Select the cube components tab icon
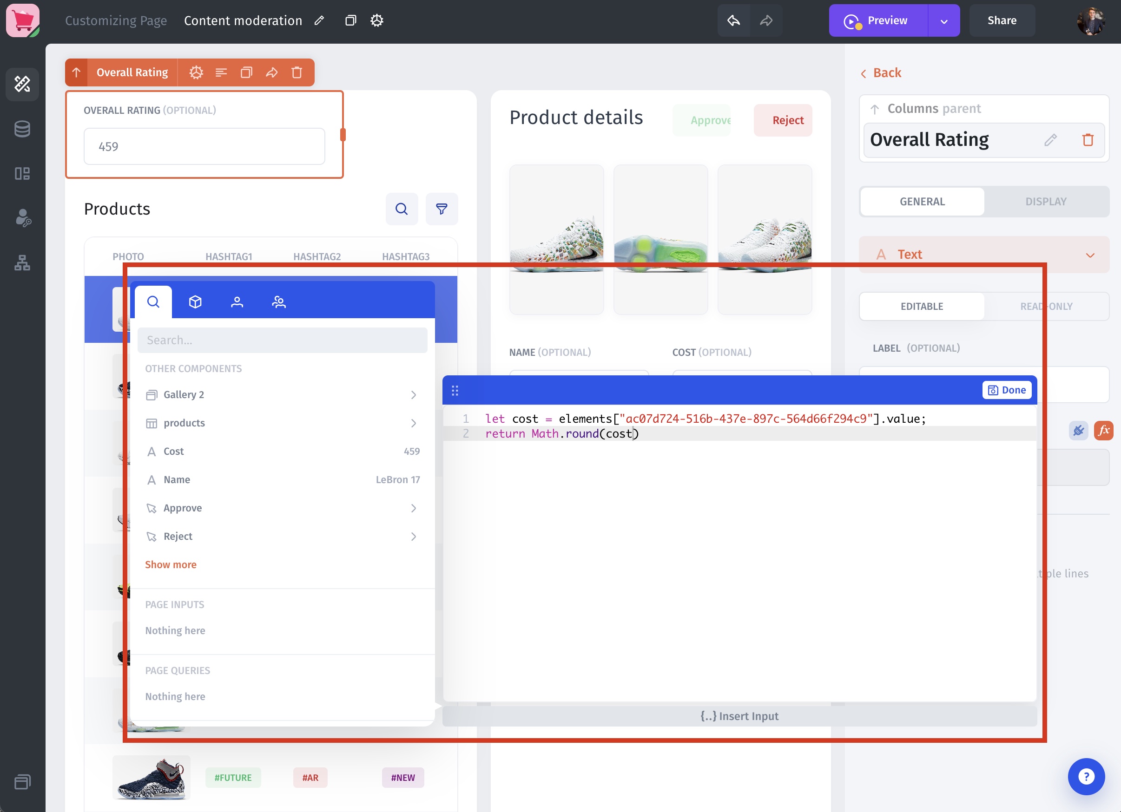1121x812 pixels. click(195, 302)
